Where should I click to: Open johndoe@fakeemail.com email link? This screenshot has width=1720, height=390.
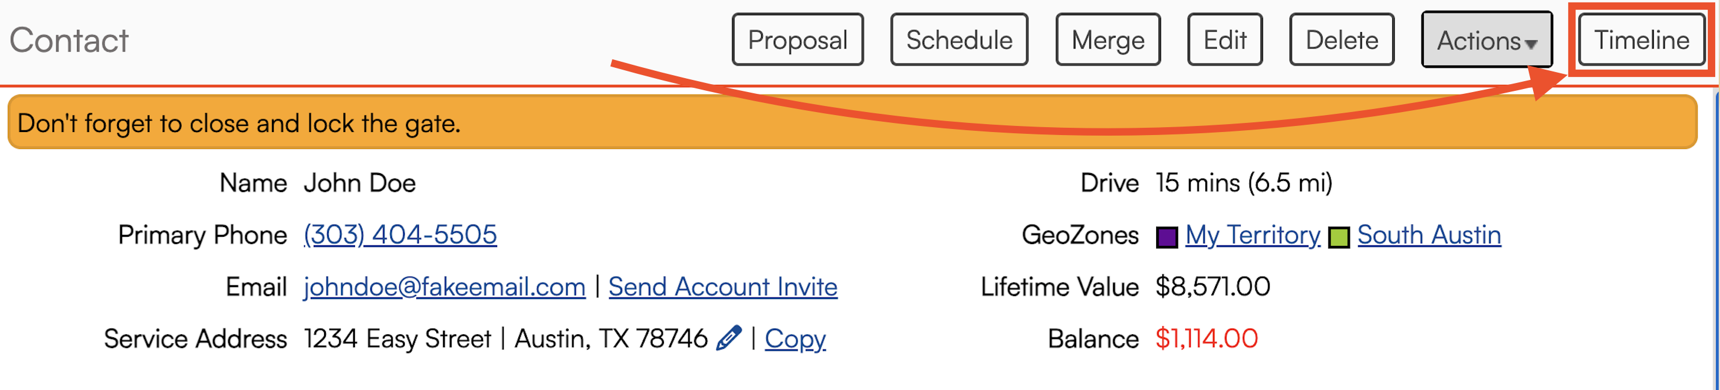tap(444, 286)
